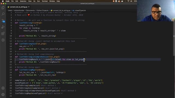Image resolution: width=175 pixels, height=98 pixels.
Task: Open the Search view in activity bar
Action: pos(3,14)
